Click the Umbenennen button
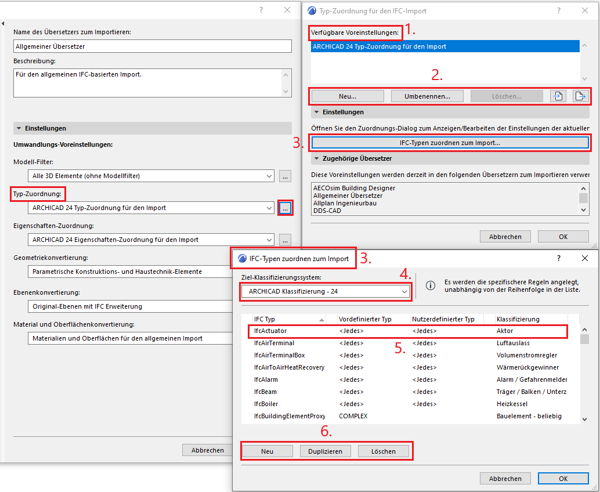The image size is (600, 492). coord(427,96)
